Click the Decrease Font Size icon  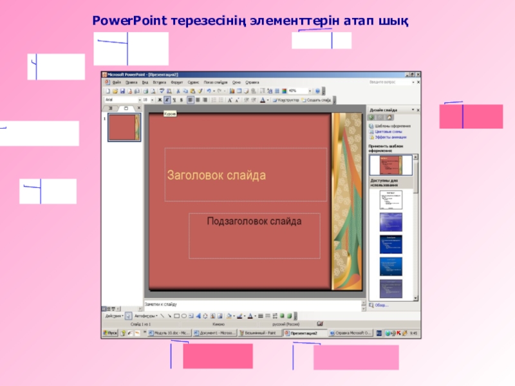click(x=237, y=100)
